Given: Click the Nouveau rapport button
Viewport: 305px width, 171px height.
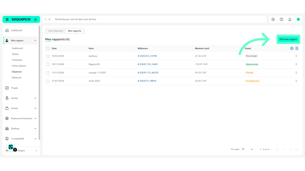Looking at the screenshot, I should (x=288, y=39).
